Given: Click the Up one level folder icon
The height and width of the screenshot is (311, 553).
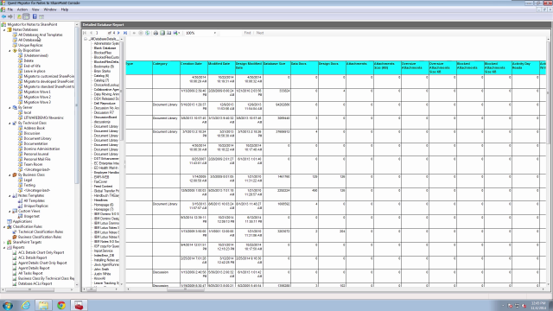Looking at the screenshot, I should coord(19,16).
